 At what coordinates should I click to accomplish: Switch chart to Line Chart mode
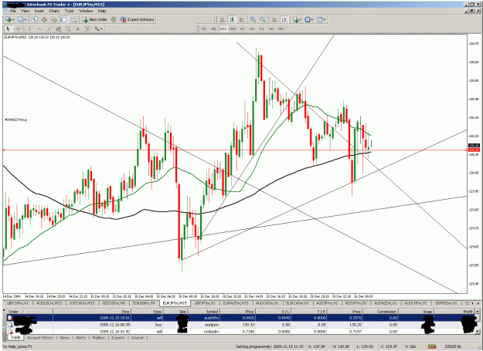click(x=242, y=19)
